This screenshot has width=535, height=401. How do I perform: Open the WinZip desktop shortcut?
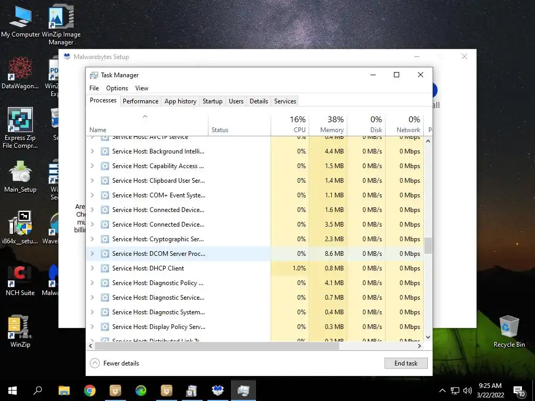(20, 332)
